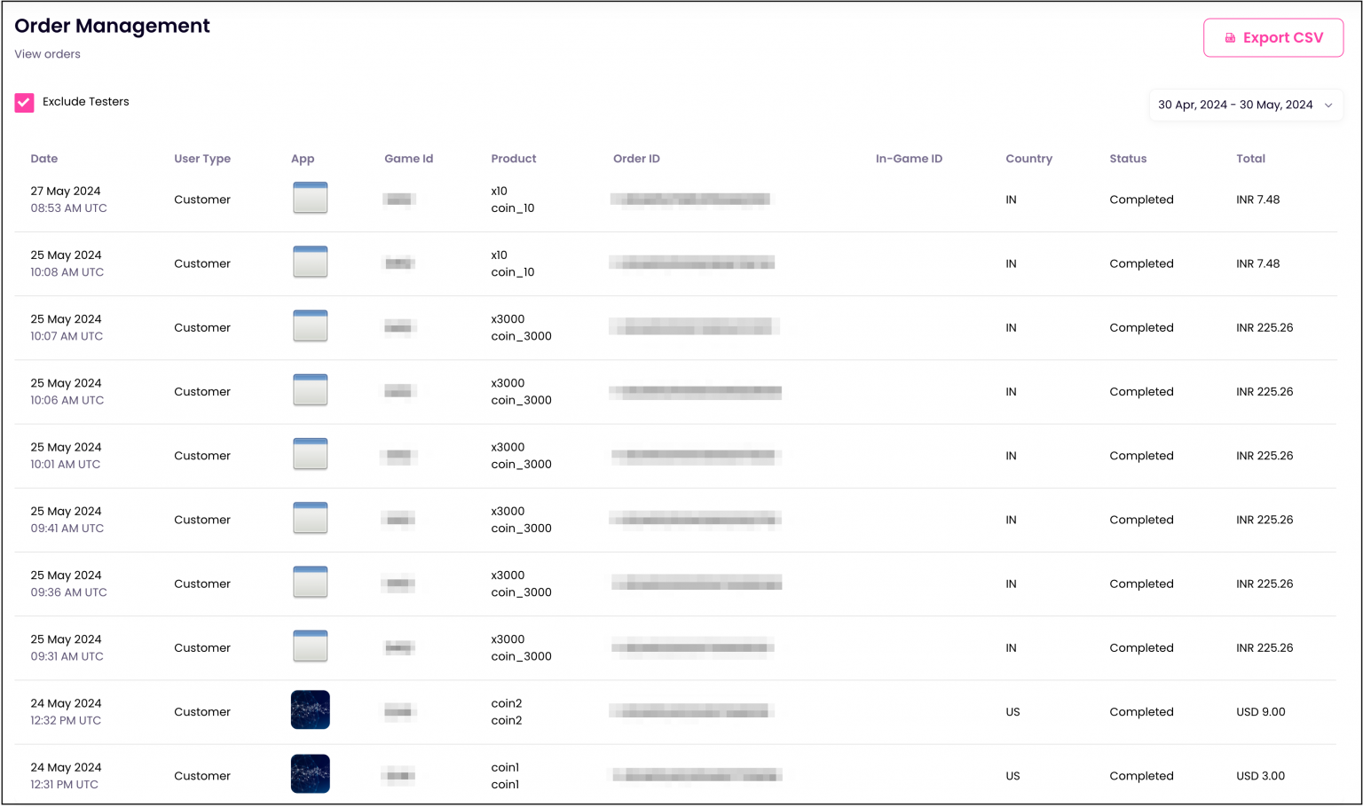Click the INR 7.48 total on the top order
This screenshot has width=1363, height=807.
tap(1258, 200)
